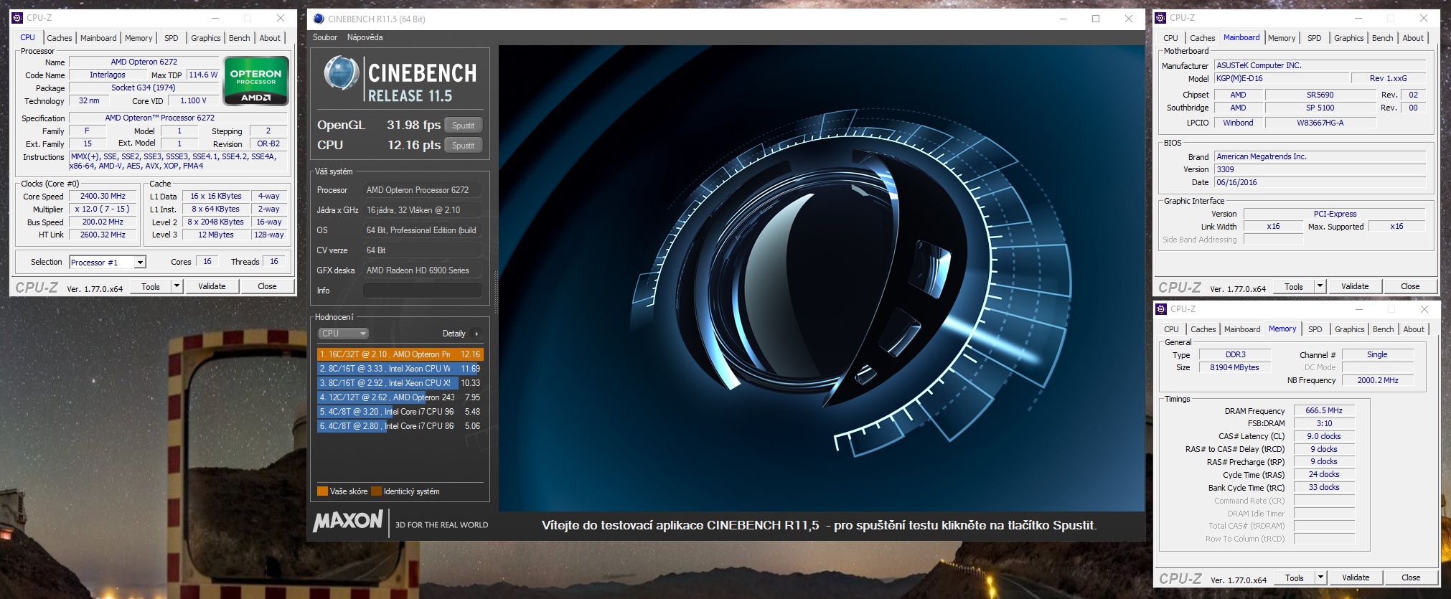Click Validate in the Mainboard CPU-Z window

pyautogui.click(x=1355, y=286)
